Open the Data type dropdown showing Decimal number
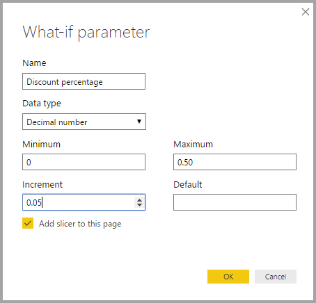 (84, 122)
